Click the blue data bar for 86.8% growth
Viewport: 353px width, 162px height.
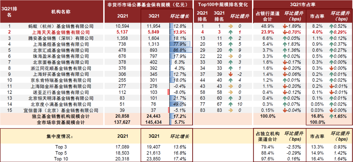180,50
